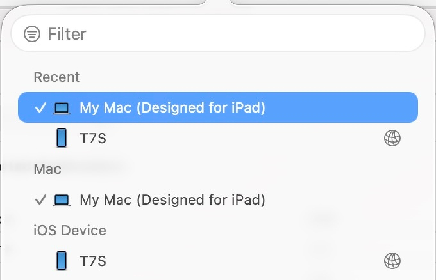Click the checkmark on the highlighted Recent destination
The height and width of the screenshot is (280, 436).
(x=40, y=108)
